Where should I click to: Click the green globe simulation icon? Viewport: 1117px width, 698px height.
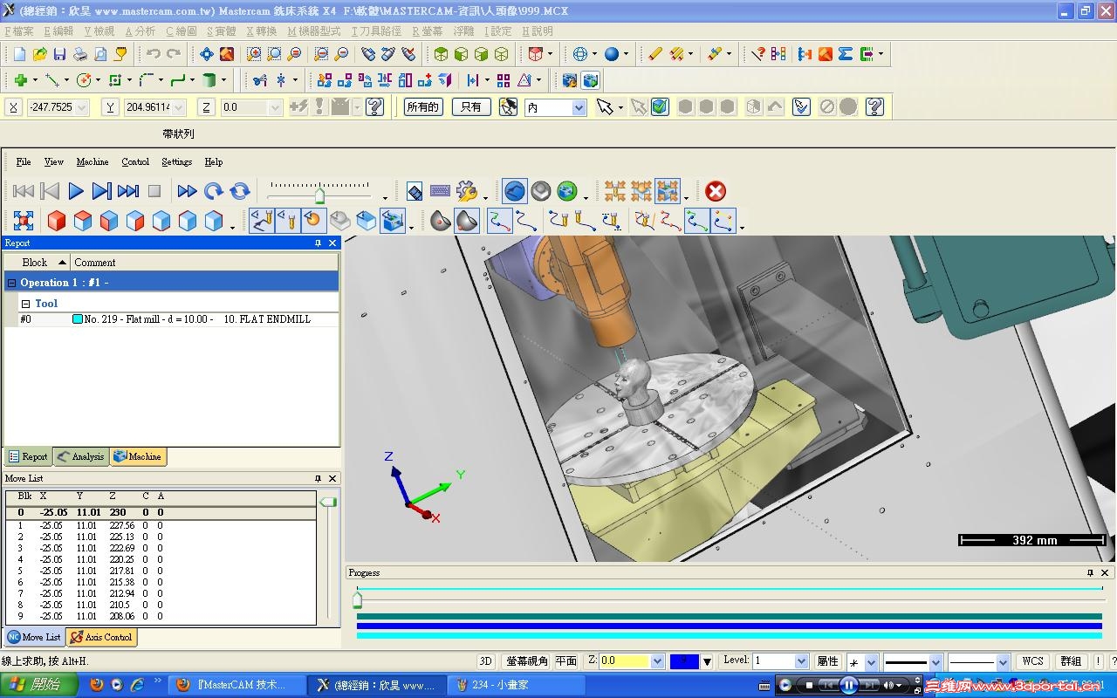click(567, 191)
